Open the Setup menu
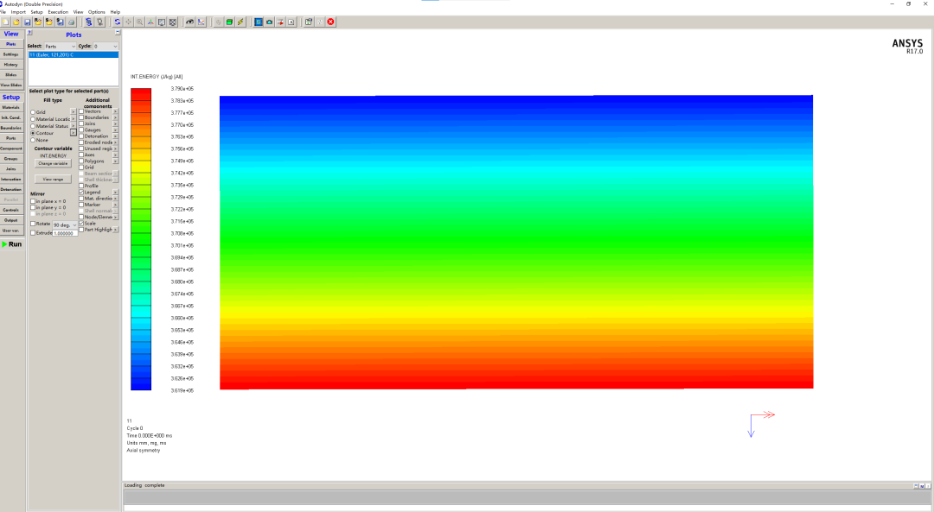The height and width of the screenshot is (512, 934). (36, 12)
